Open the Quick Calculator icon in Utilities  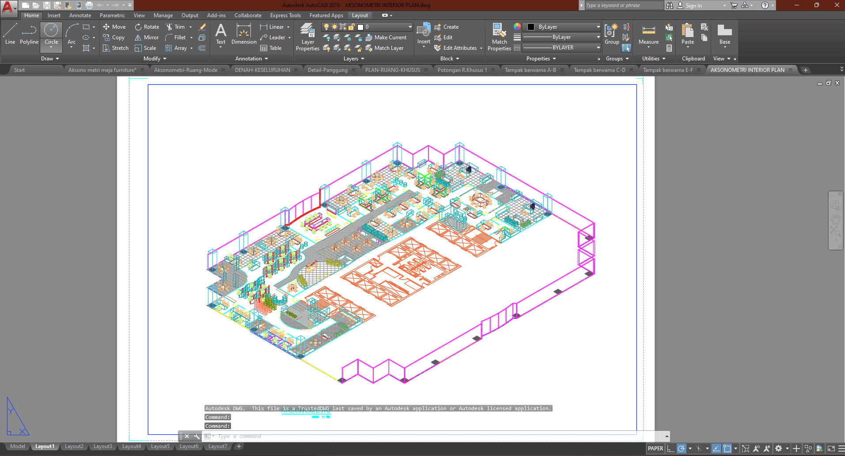[669, 48]
